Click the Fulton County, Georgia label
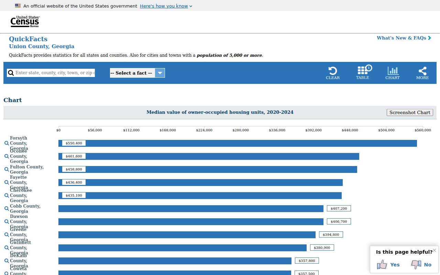 click(27, 169)
